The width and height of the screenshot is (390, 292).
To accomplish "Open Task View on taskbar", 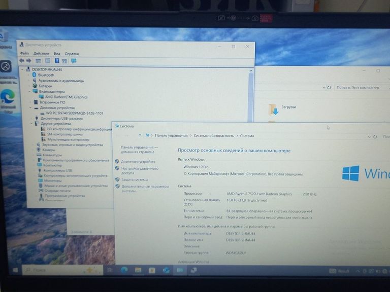I will pyautogui.click(x=110, y=270).
